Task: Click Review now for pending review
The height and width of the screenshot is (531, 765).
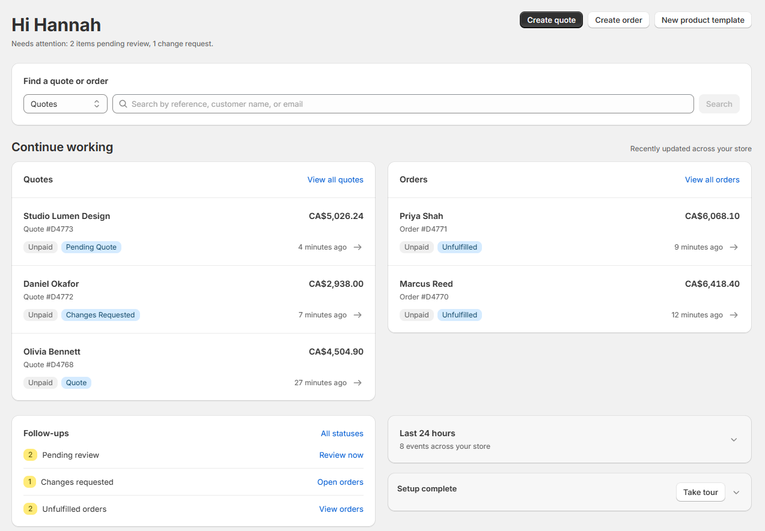Action: (341, 455)
